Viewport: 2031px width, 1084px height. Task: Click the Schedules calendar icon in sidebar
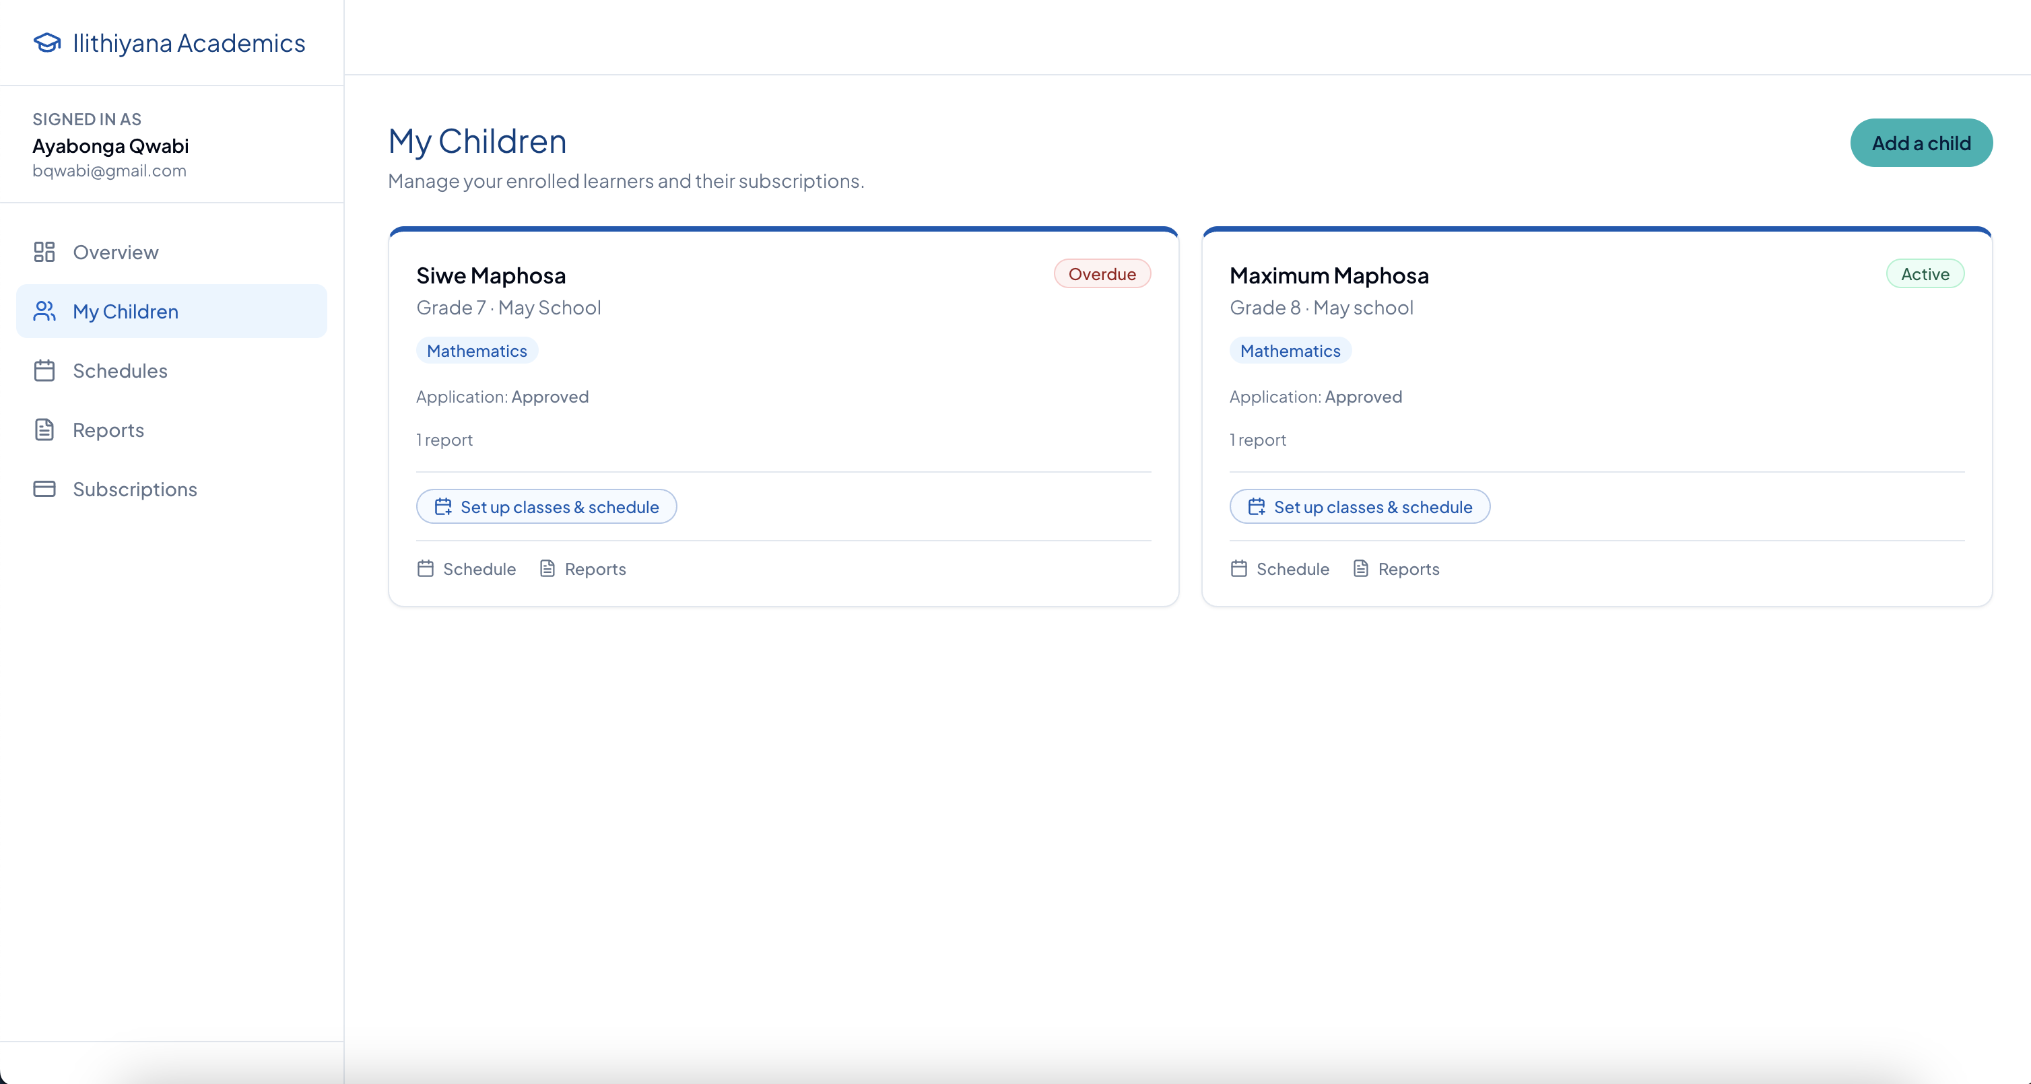pos(44,370)
